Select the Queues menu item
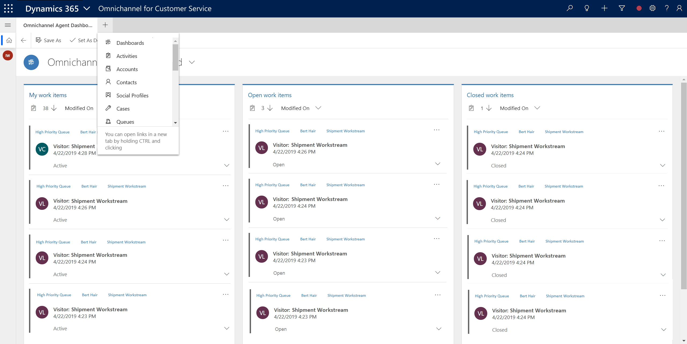The height and width of the screenshot is (344, 687). (x=125, y=122)
